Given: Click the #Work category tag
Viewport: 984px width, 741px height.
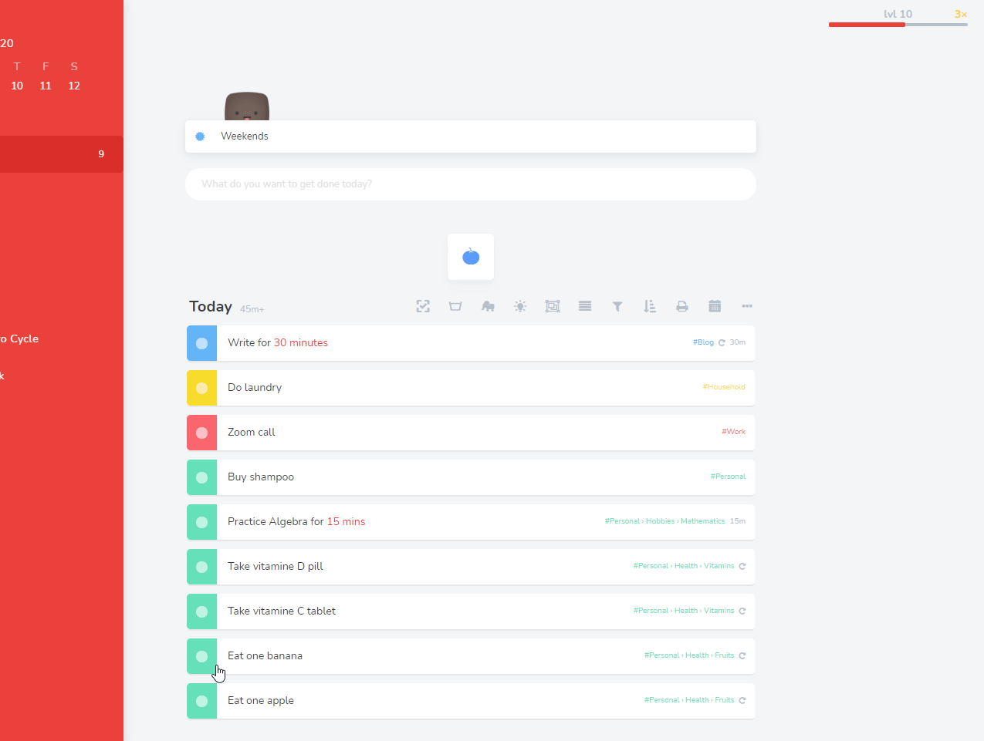Looking at the screenshot, I should click(733, 432).
